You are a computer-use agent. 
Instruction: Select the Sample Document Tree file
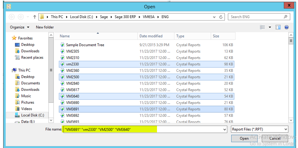(85, 45)
